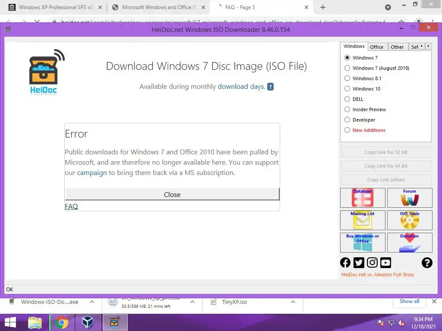Viewport: 442px width, 331px height.
Task: Click Copy Link for 32 bit
Action: tap(386, 152)
